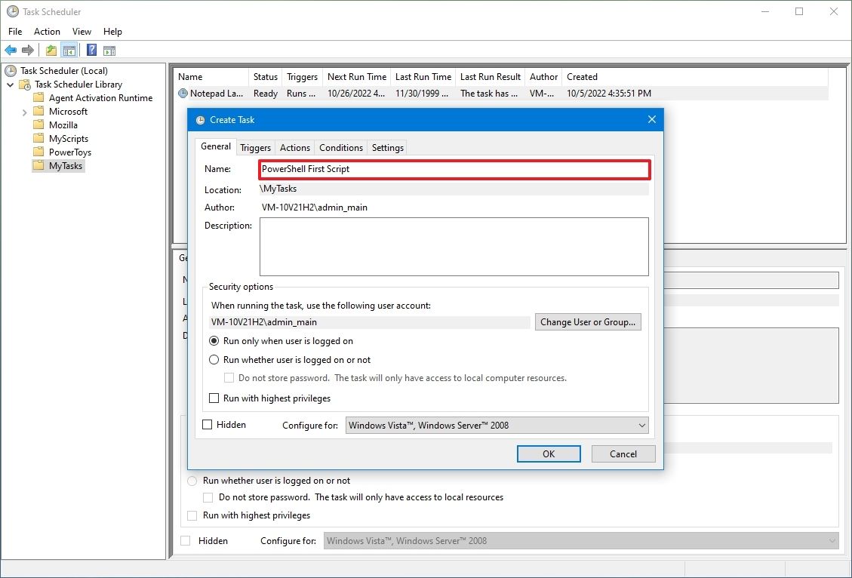Image resolution: width=852 pixels, height=578 pixels.
Task: Click the Change User or Group button
Action: click(x=588, y=321)
